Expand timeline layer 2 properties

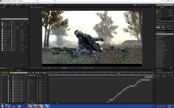click(x=7, y=80)
